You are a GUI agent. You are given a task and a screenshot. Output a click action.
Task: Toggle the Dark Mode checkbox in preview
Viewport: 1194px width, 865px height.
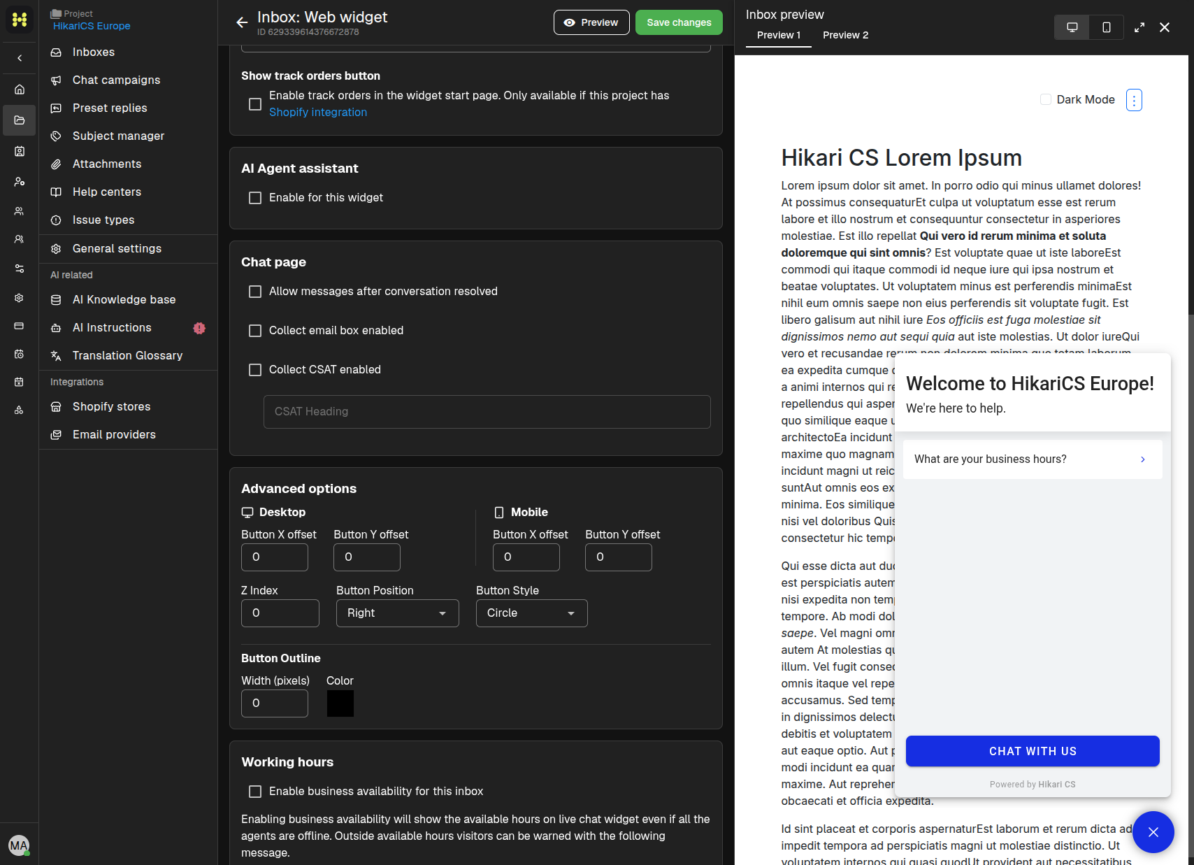pyautogui.click(x=1046, y=99)
